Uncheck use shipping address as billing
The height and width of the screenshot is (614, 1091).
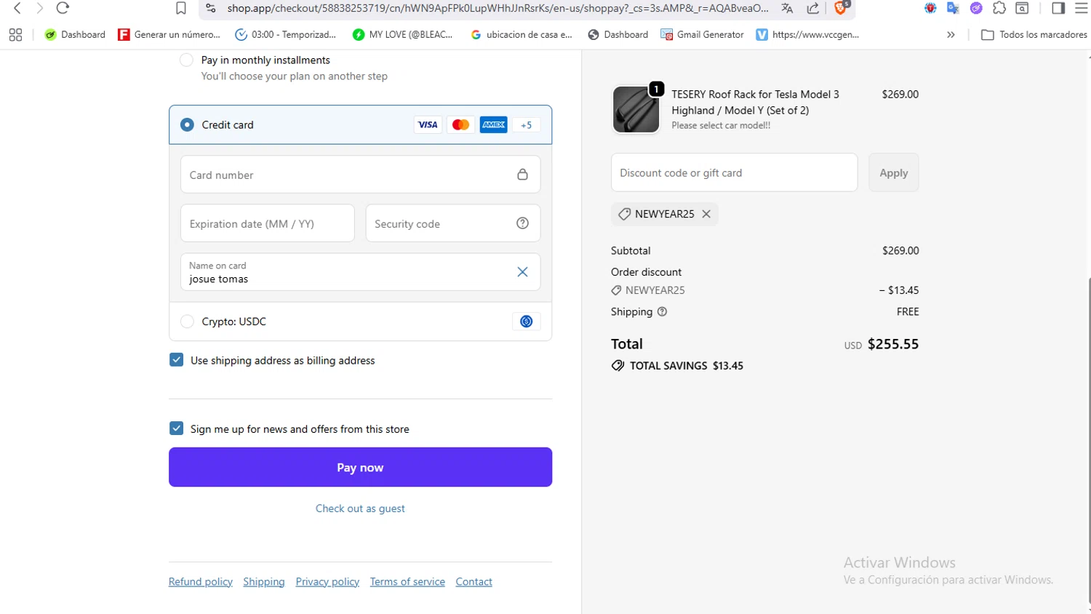tap(176, 360)
